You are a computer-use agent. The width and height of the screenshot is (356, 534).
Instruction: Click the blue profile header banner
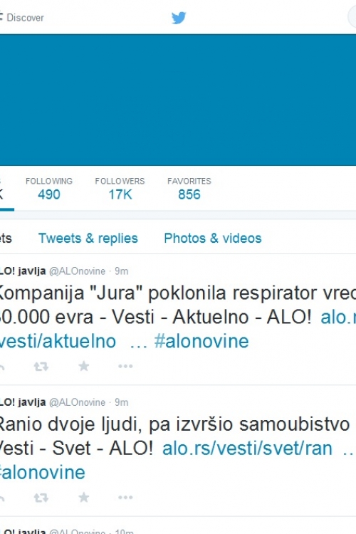178,100
